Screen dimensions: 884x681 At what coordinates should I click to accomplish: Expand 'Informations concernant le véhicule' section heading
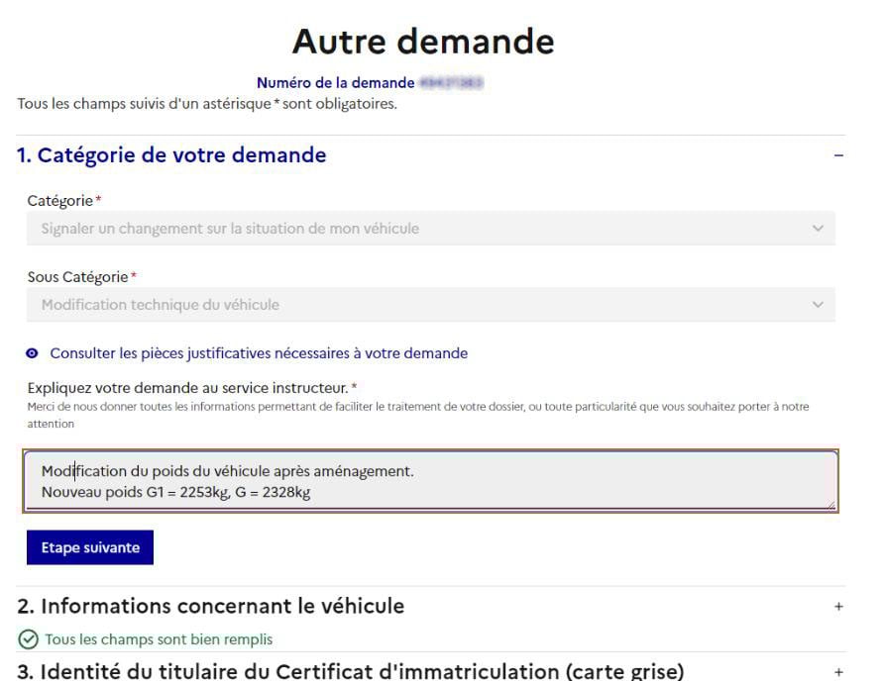tap(211, 606)
